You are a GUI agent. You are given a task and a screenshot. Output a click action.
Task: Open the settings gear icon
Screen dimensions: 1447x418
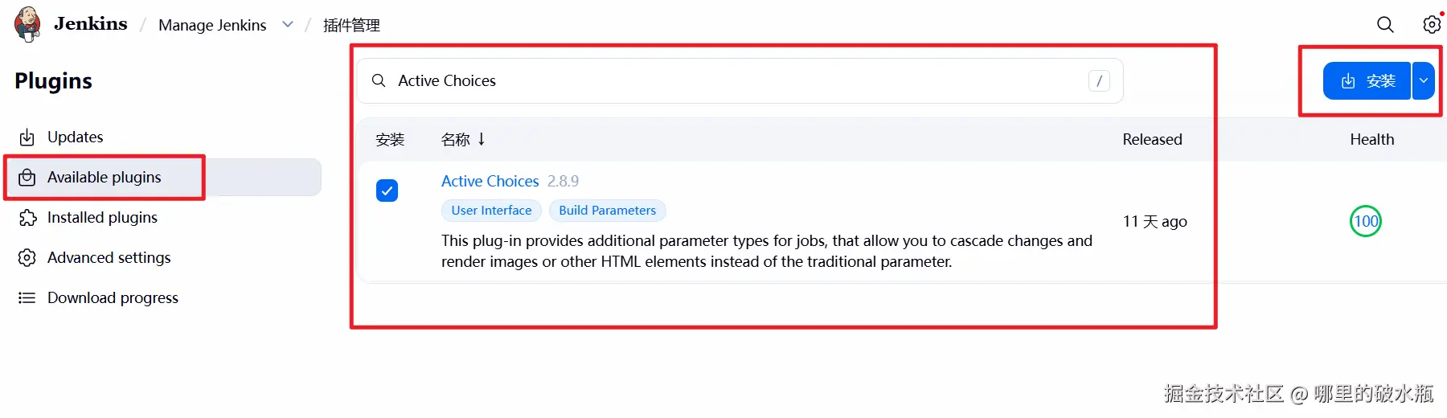[1432, 25]
